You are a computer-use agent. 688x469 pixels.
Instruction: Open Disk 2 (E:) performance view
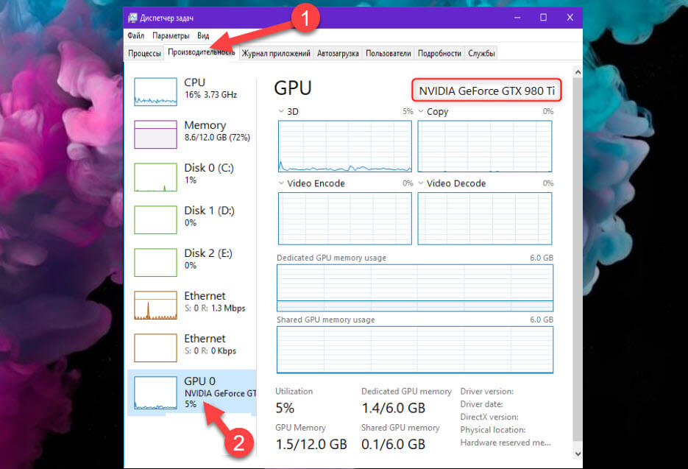tap(155, 262)
